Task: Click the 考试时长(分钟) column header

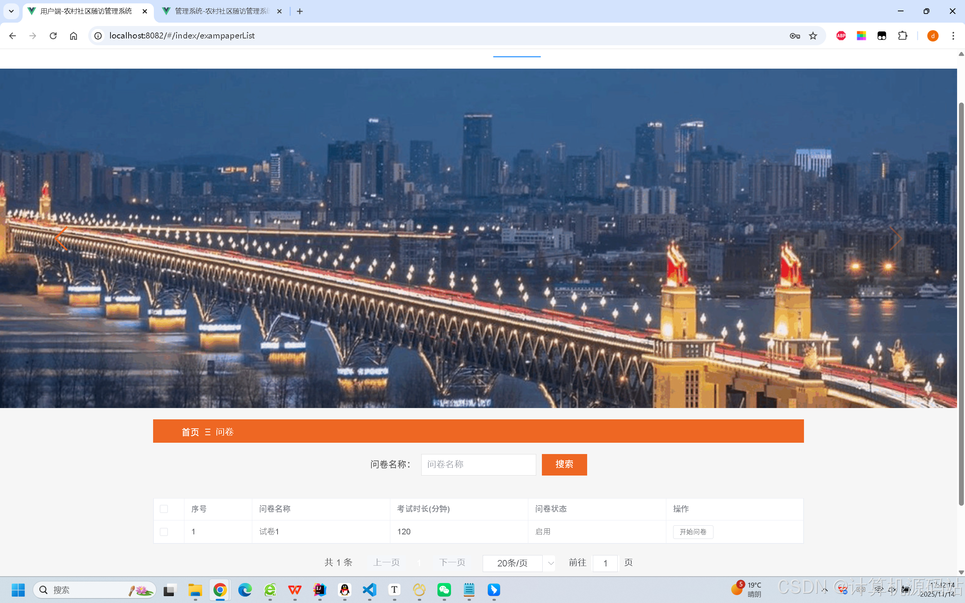Action: [x=459, y=509]
